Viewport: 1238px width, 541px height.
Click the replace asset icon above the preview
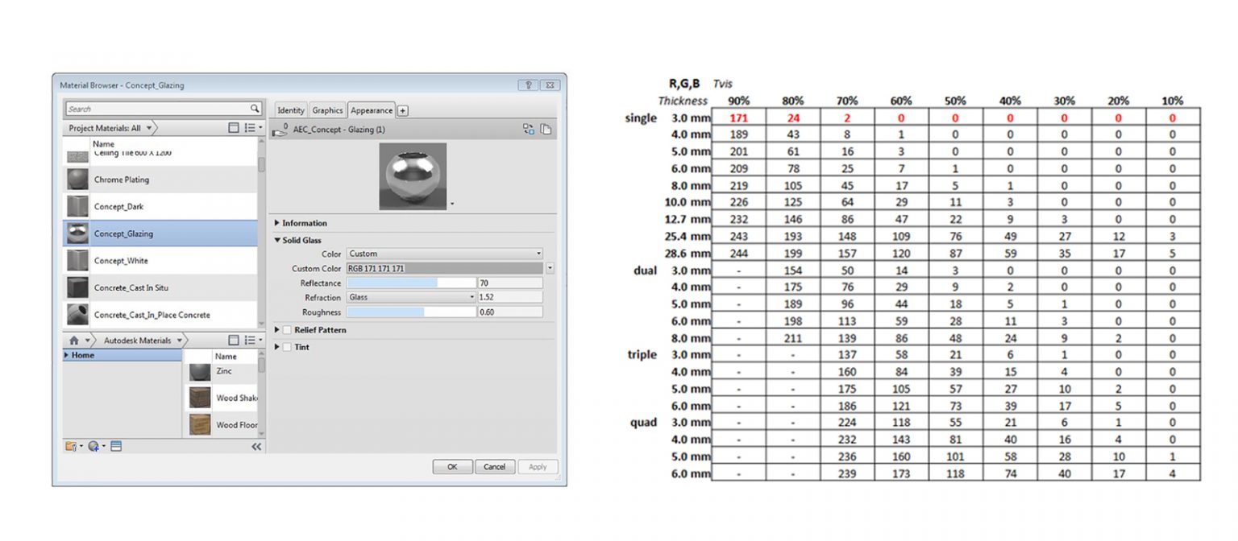[x=529, y=129]
